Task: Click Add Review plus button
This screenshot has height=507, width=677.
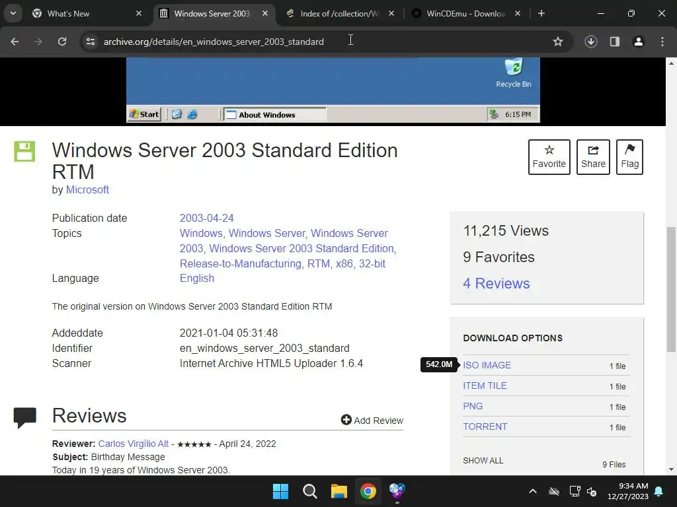Action: [x=372, y=420]
